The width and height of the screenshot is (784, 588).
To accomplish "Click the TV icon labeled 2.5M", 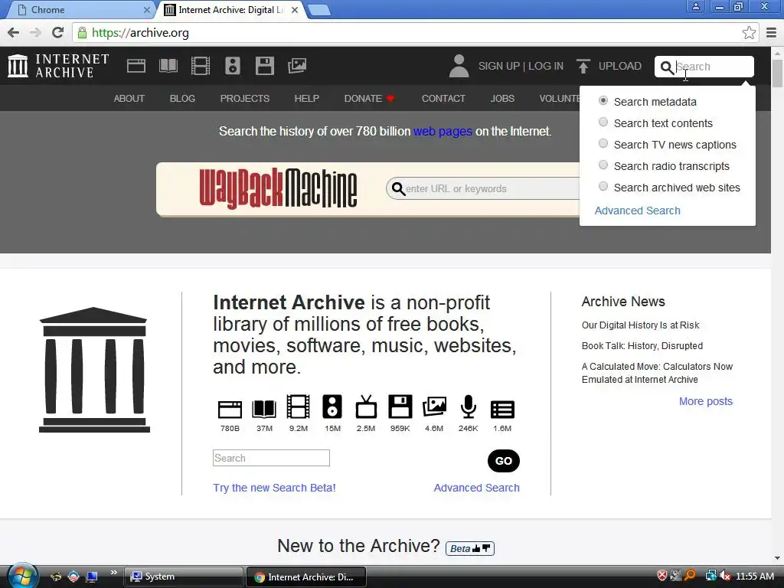I will (x=366, y=407).
